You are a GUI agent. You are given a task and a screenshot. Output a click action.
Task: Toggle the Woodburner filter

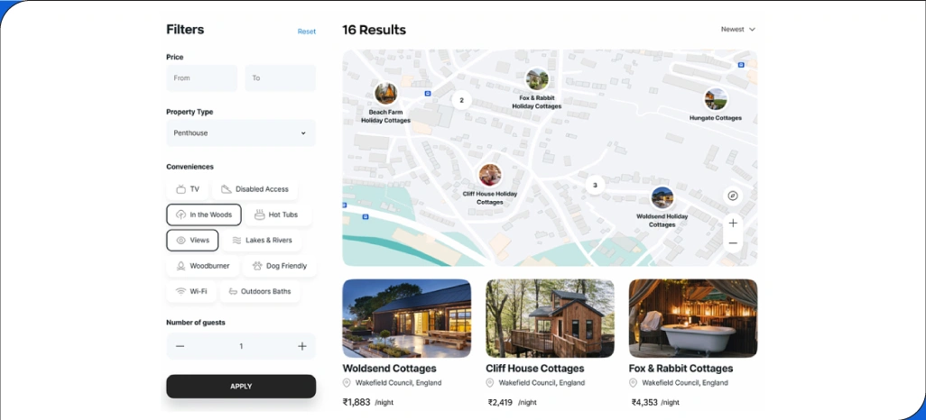[202, 266]
